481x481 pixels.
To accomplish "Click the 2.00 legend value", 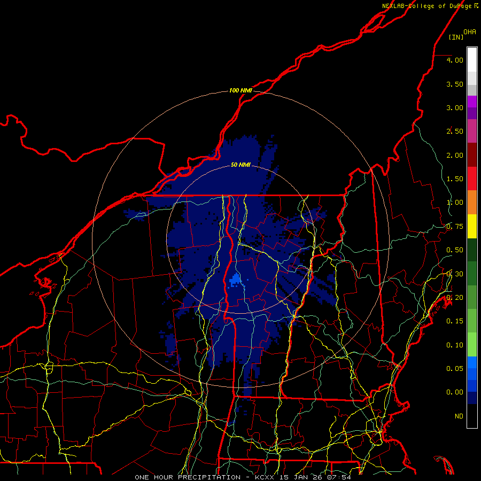I will pos(455,155).
